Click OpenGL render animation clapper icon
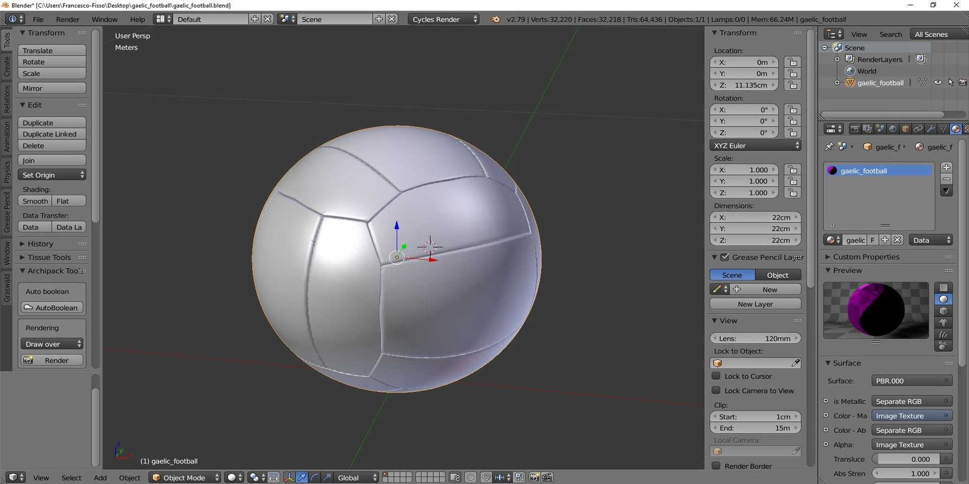 [547, 477]
